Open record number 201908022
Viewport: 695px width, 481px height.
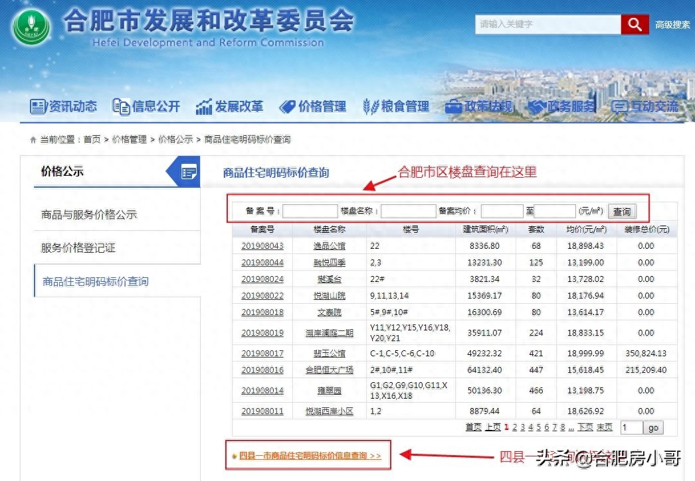coord(262,296)
